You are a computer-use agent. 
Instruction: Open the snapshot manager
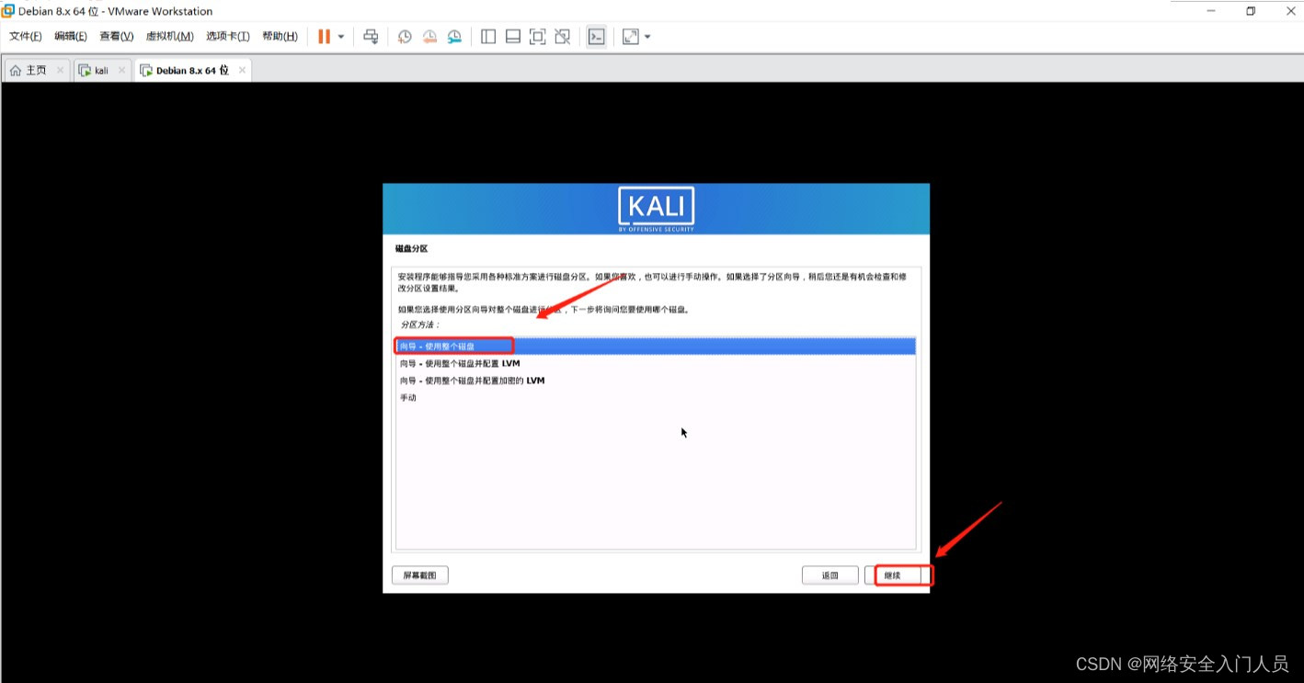coord(454,37)
